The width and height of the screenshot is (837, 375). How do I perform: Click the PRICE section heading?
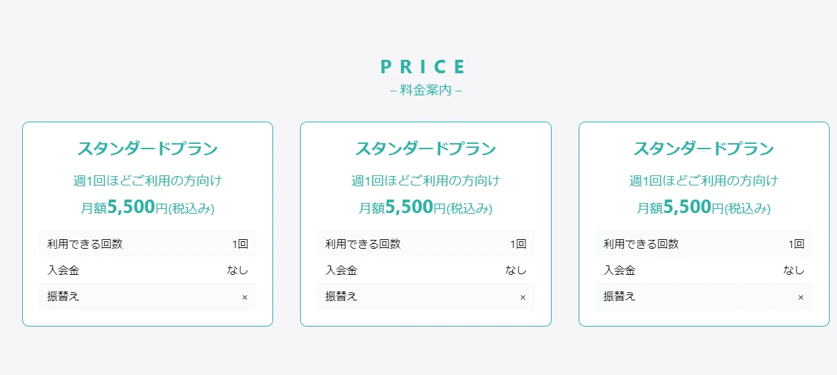[424, 67]
